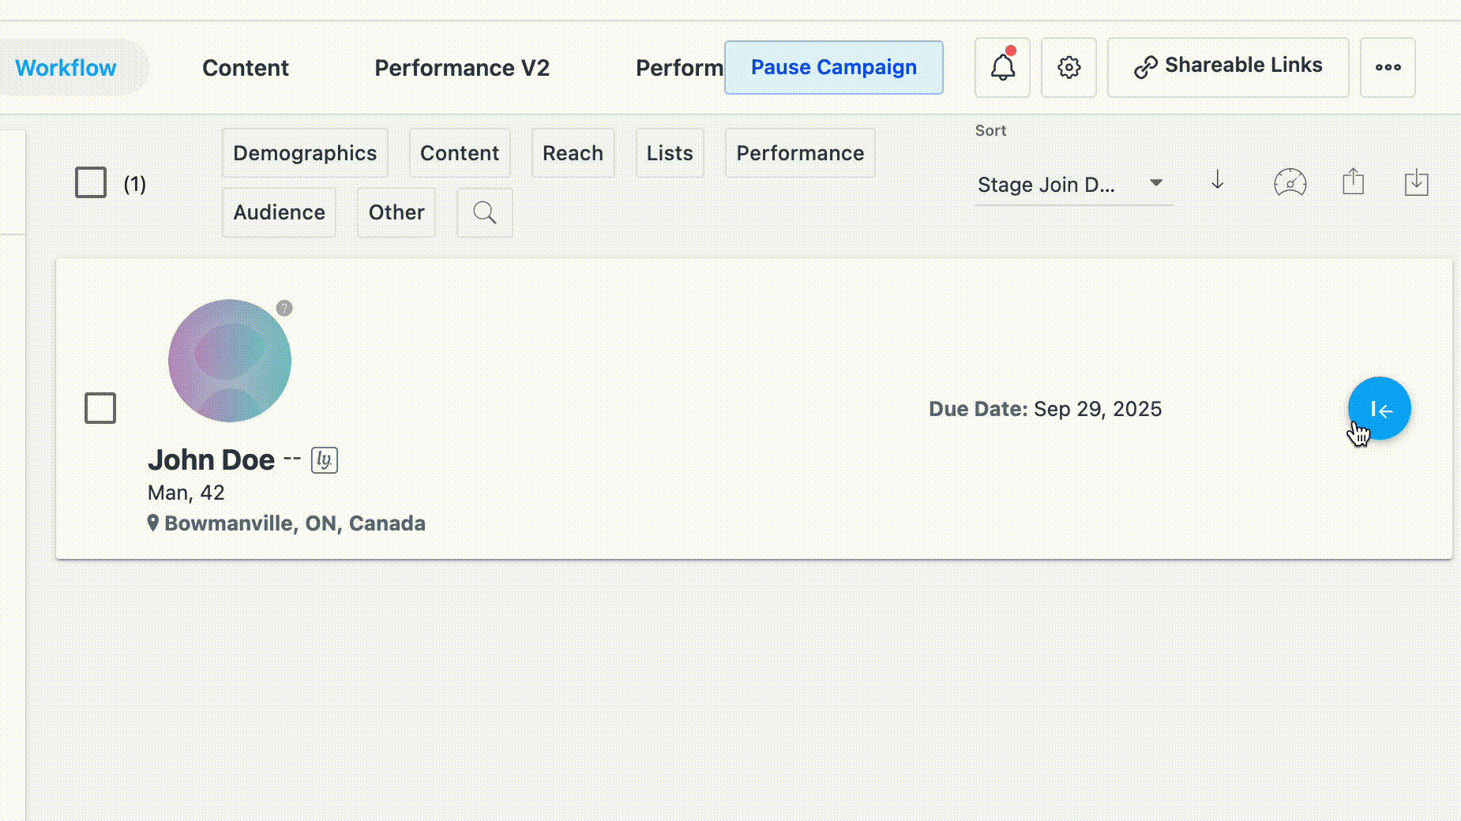
Task: Expand the Audience filter
Action: pos(279,212)
